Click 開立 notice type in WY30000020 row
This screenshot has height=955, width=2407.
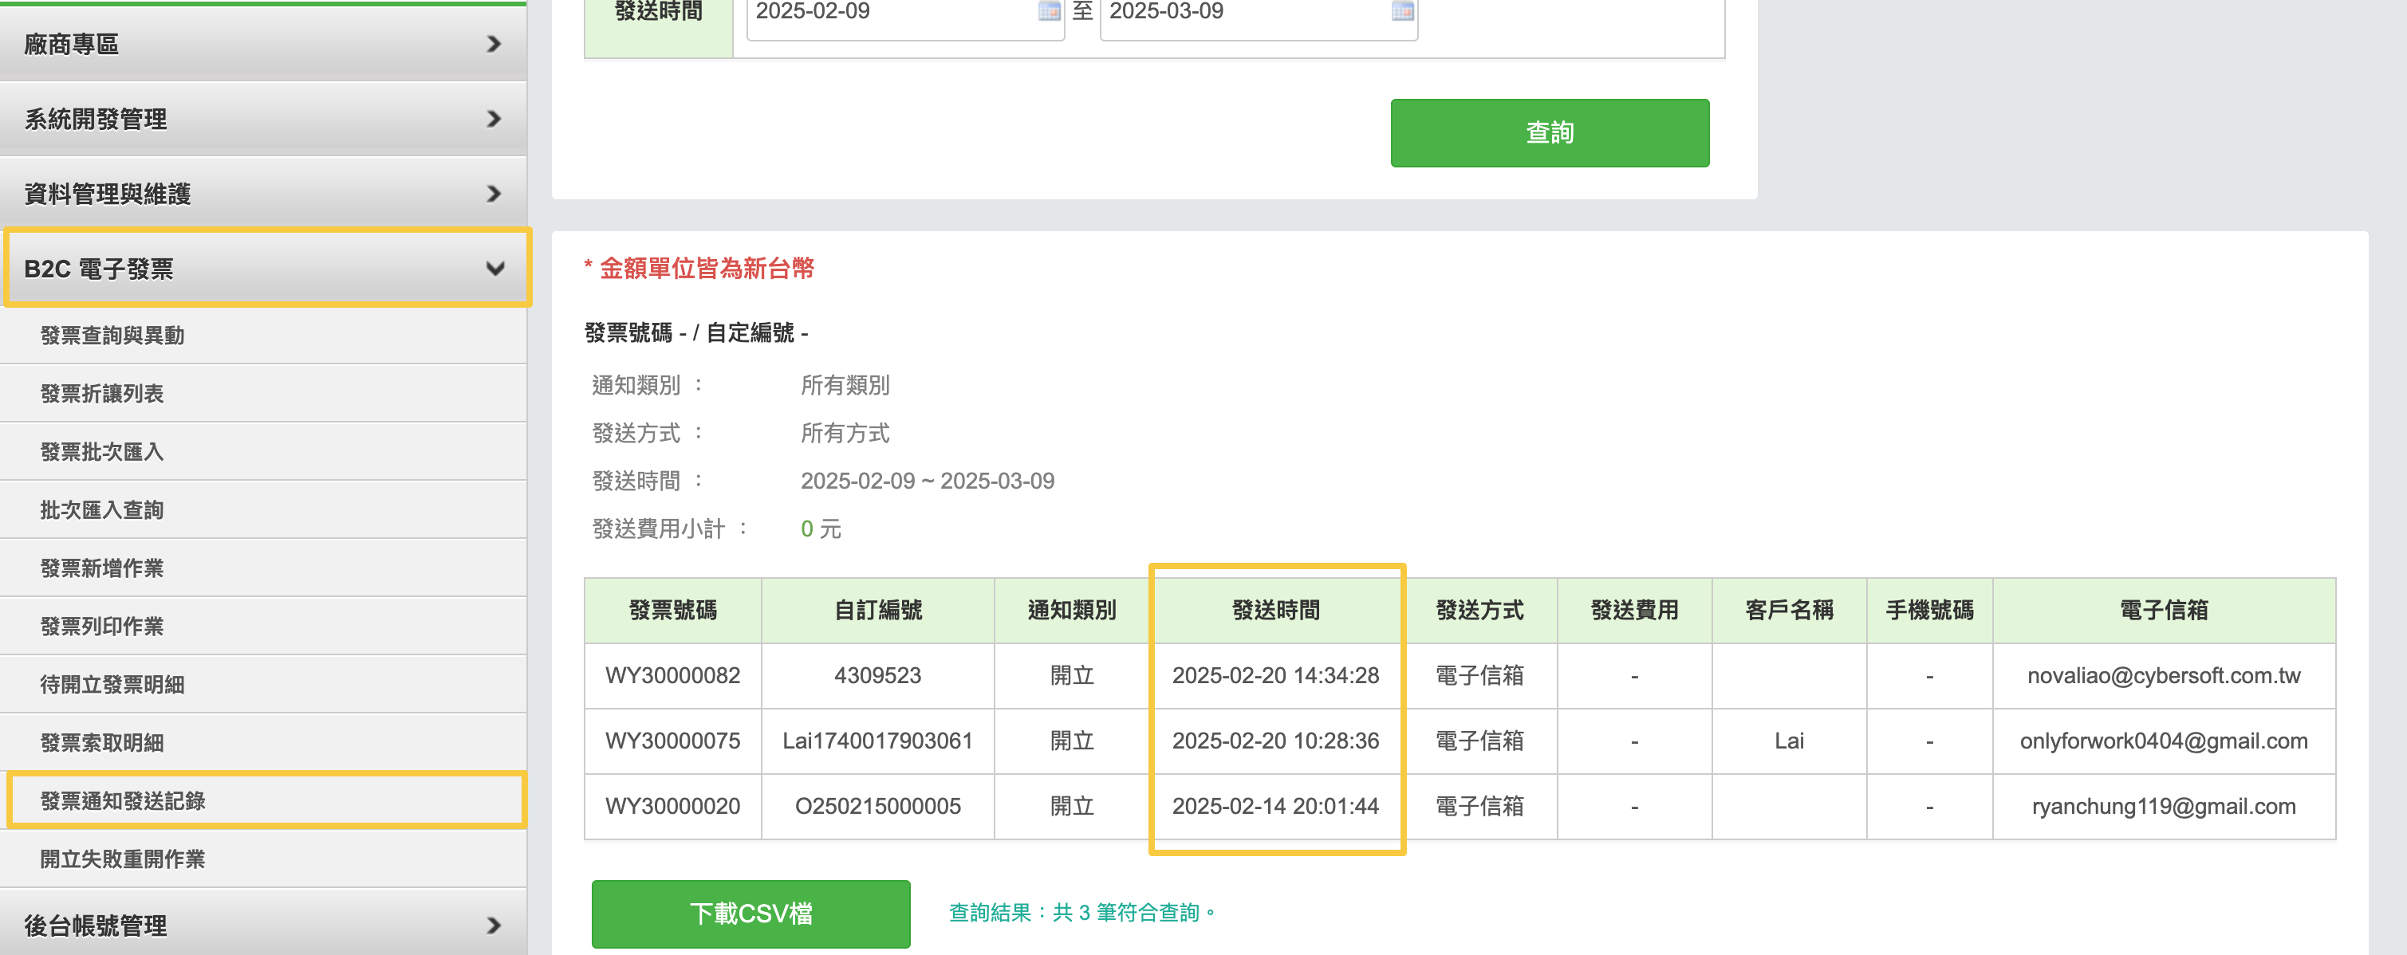click(x=1072, y=806)
